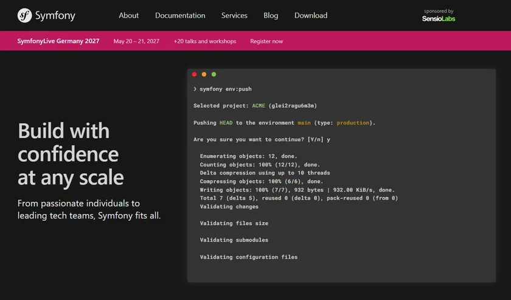Open the Download page

[311, 15]
